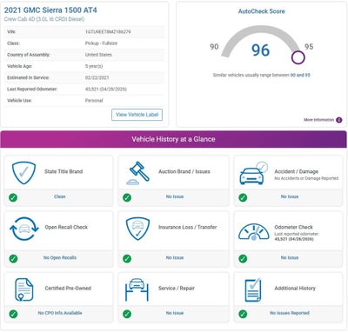Click the Certified Pre-Owned certificate icon
This screenshot has width=348, height=332.
click(24, 289)
